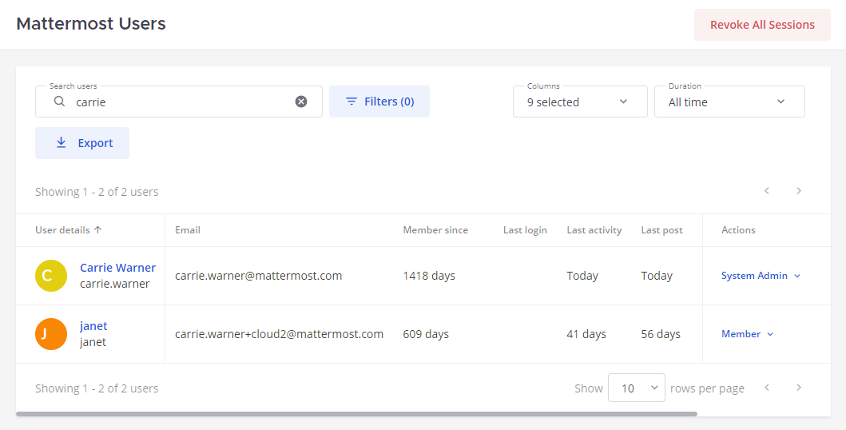This screenshot has width=846, height=430.
Task: Click Carrie Warner's yellow avatar
Action: pyautogui.click(x=51, y=276)
